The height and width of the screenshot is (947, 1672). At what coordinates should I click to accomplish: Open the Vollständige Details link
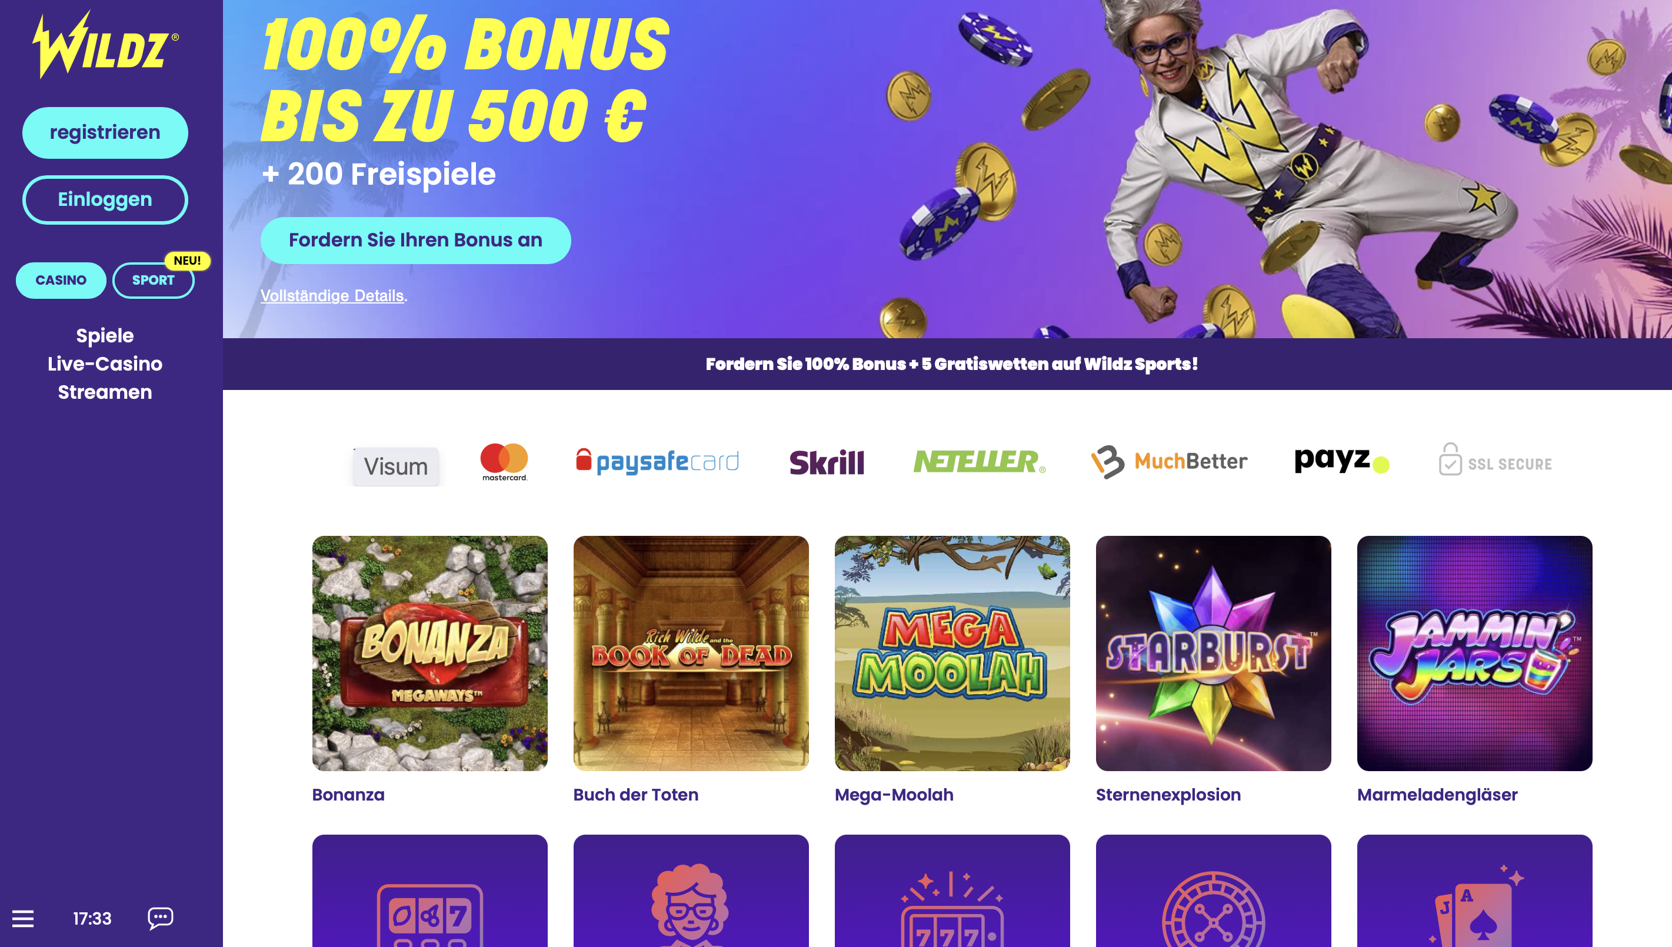332,295
